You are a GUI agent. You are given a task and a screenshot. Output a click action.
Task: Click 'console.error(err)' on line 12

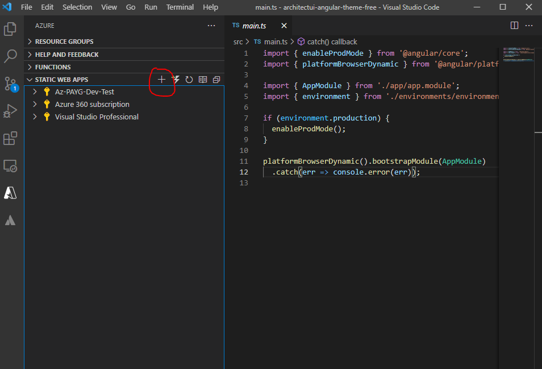click(x=372, y=172)
